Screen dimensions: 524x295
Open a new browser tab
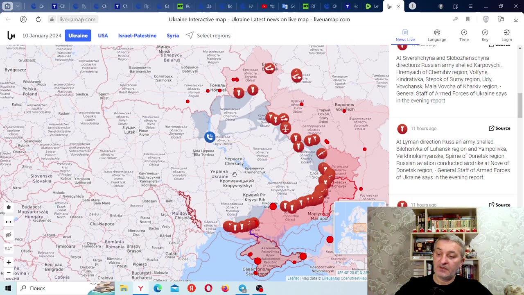click(x=412, y=6)
